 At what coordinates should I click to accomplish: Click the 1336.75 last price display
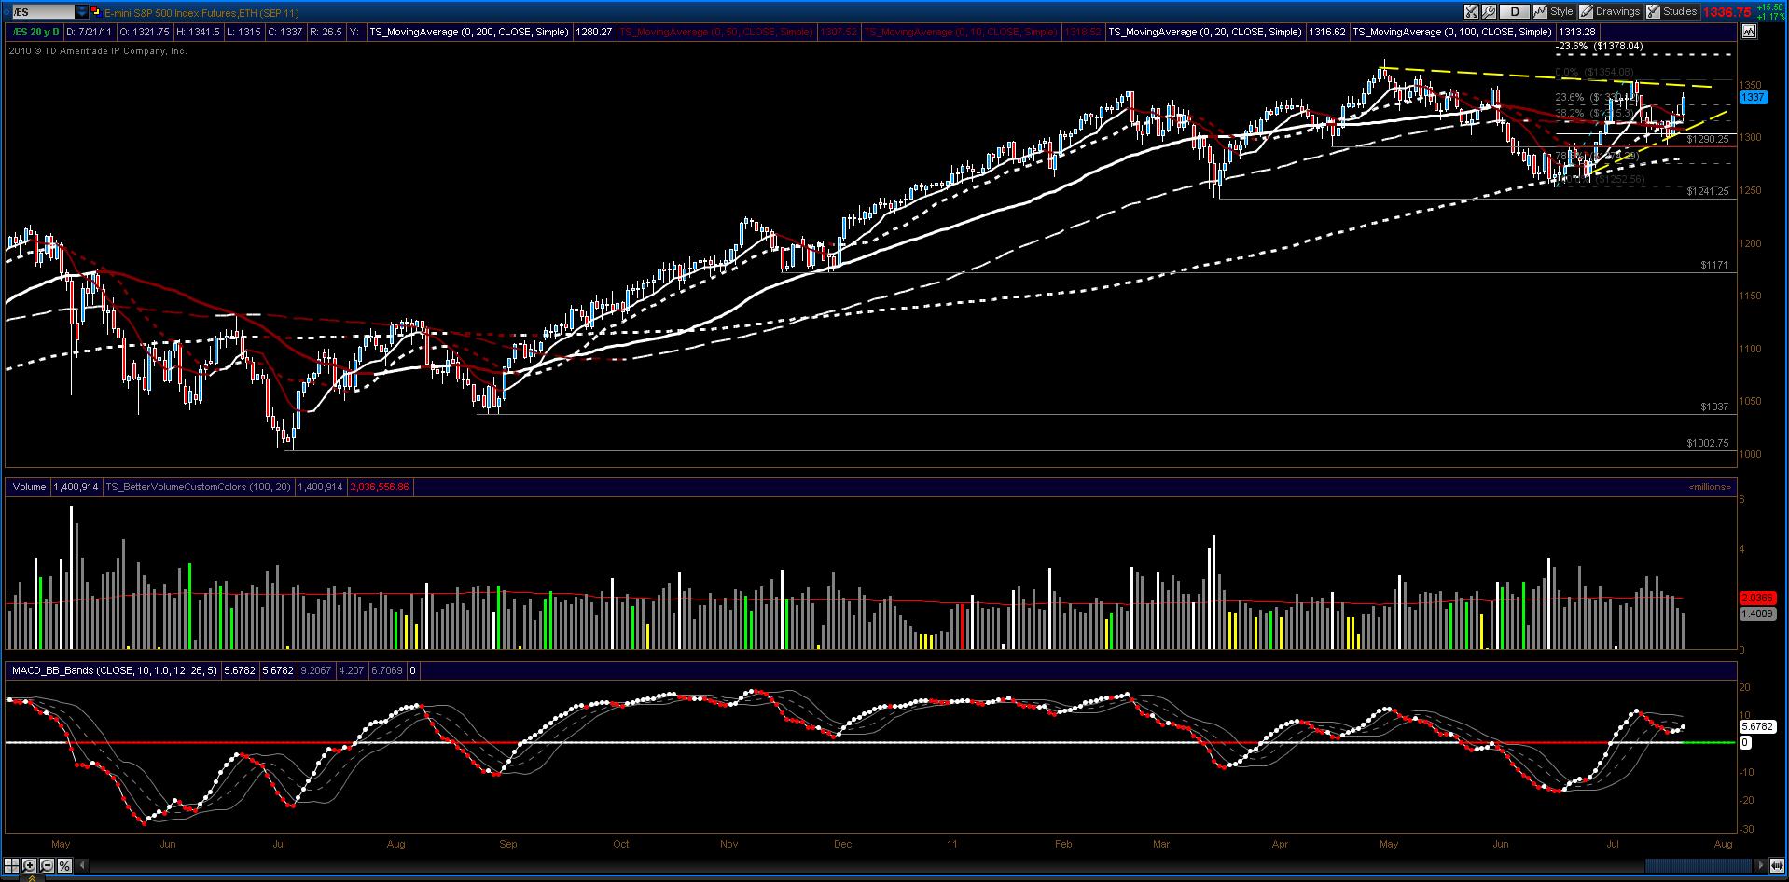click(x=1726, y=12)
